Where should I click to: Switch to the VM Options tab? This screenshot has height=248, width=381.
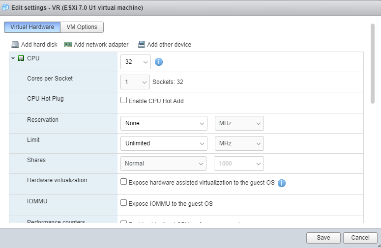click(82, 27)
